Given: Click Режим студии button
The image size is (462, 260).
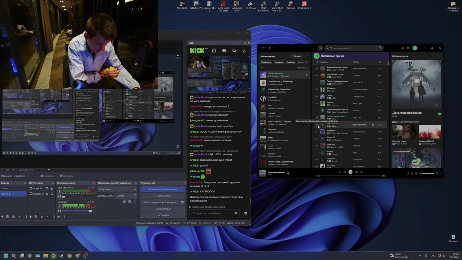Looking at the screenshot, I should (162, 209).
